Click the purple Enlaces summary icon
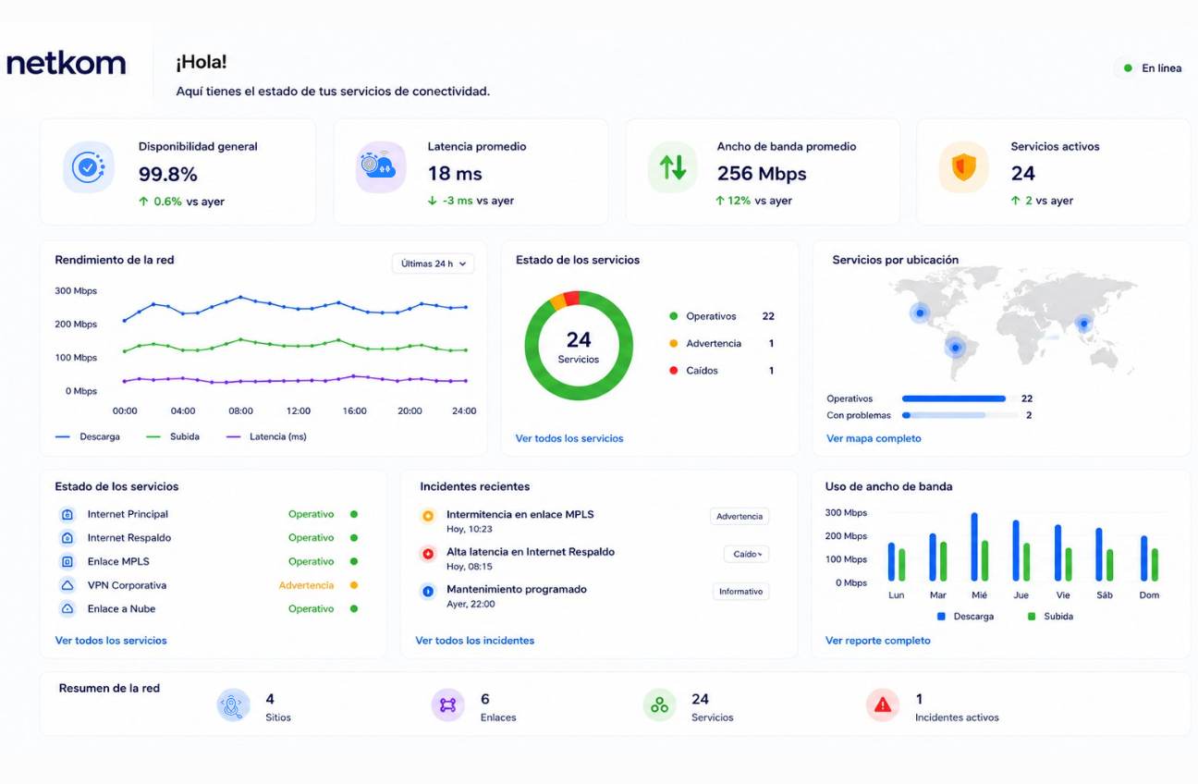 pos(447,705)
